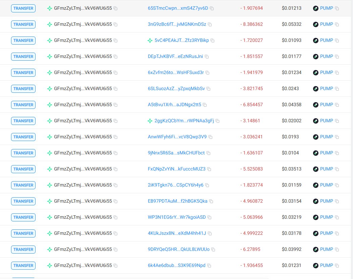Open address 2ggKzQCbYm...rWPNAa3gFj
The image size is (353, 279).
[184, 121]
